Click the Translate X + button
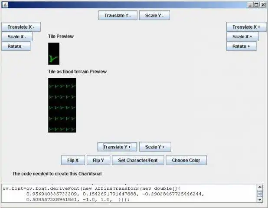This screenshot has height=208, width=268. (x=246, y=27)
